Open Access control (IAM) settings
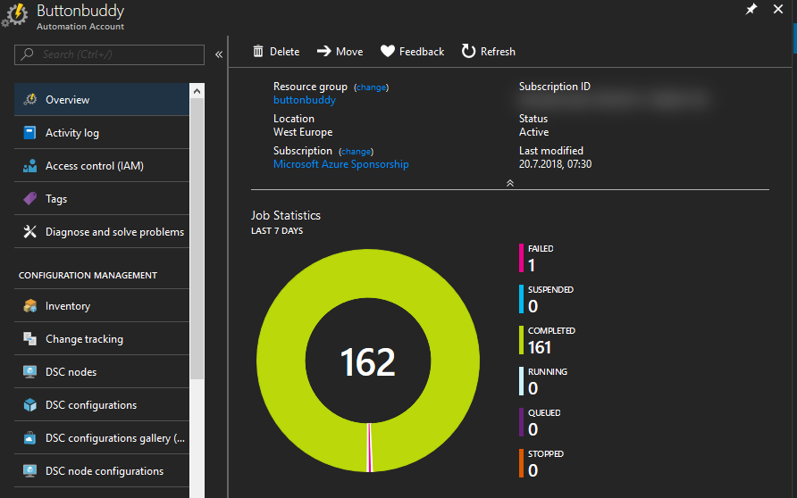 pos(102,165)
